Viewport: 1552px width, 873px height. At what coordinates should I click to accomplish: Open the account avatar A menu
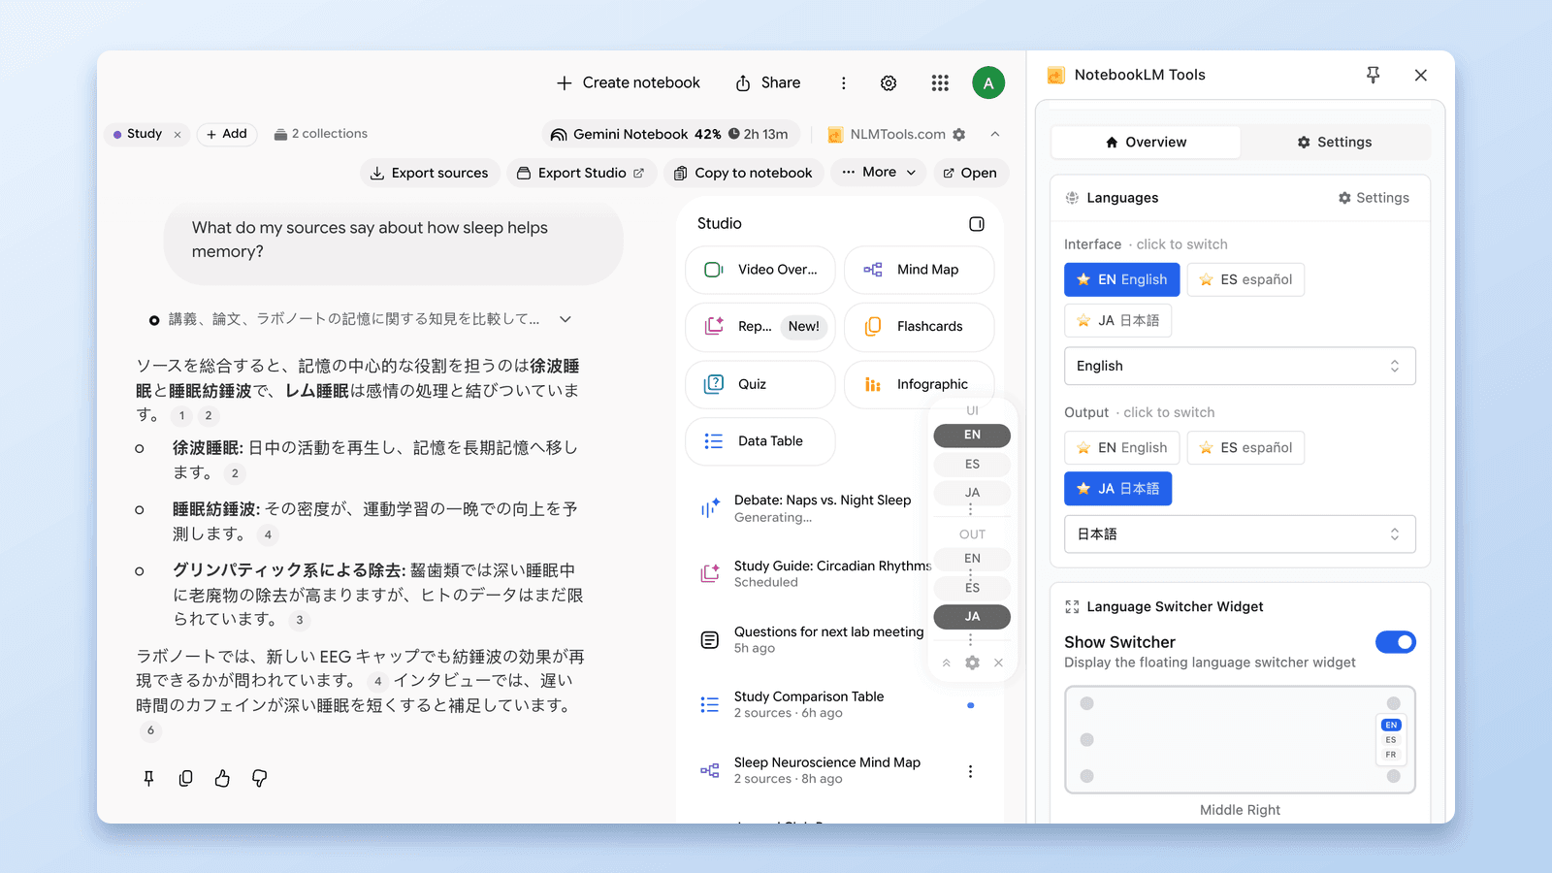988,83
